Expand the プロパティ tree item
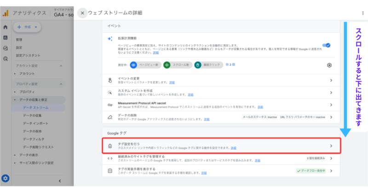 point(15,92)
